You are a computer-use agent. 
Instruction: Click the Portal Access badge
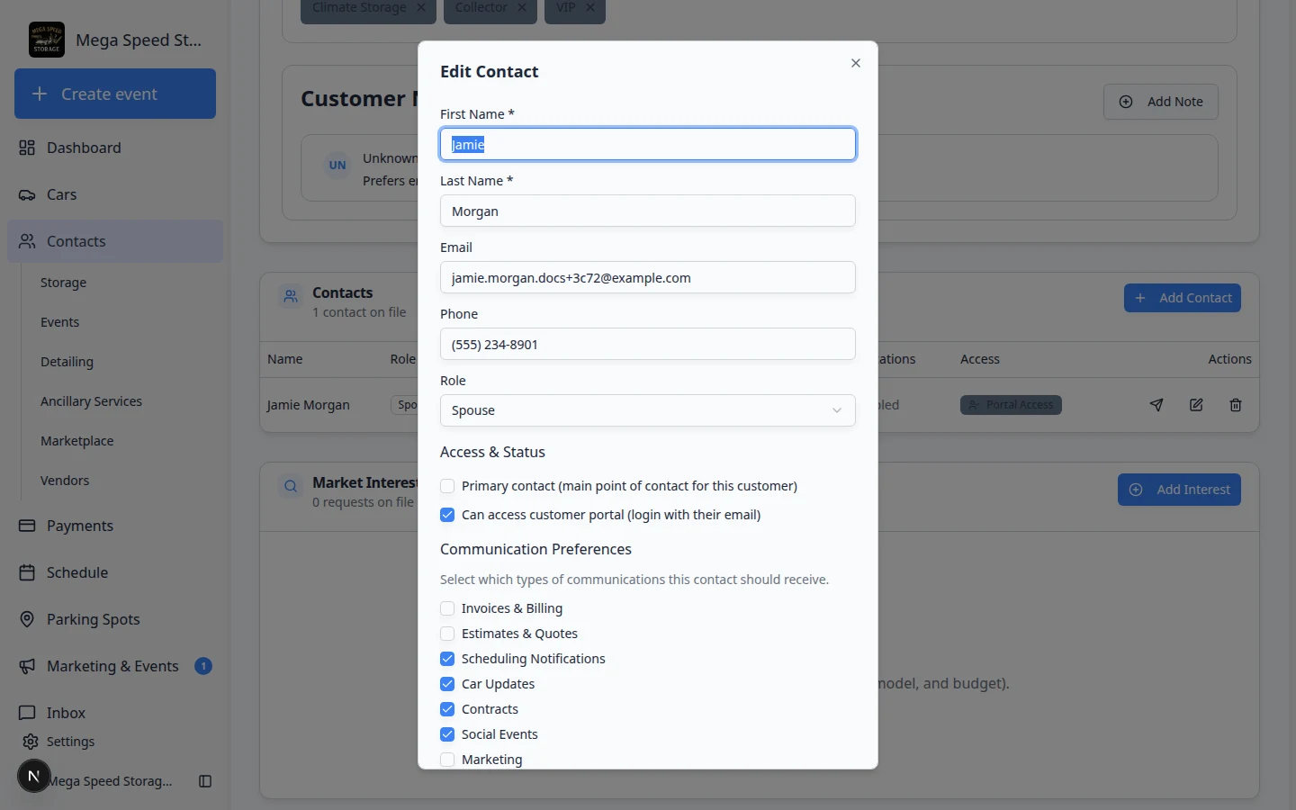tap(1011, 405)
